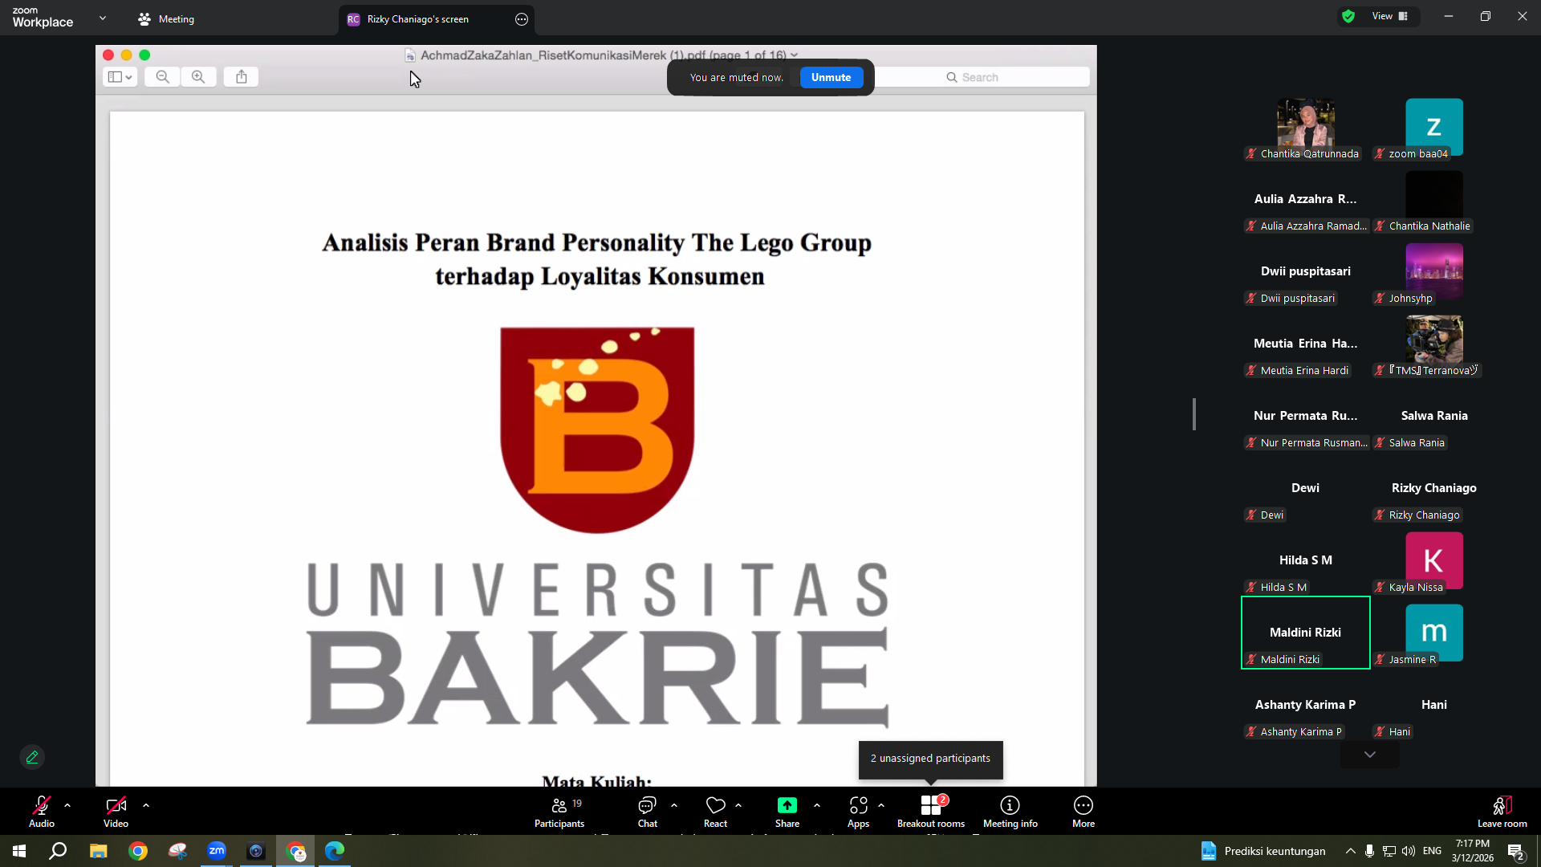Show hidden system tray icons
This screenshot has height=867, width=1541.
(1351, 851)
